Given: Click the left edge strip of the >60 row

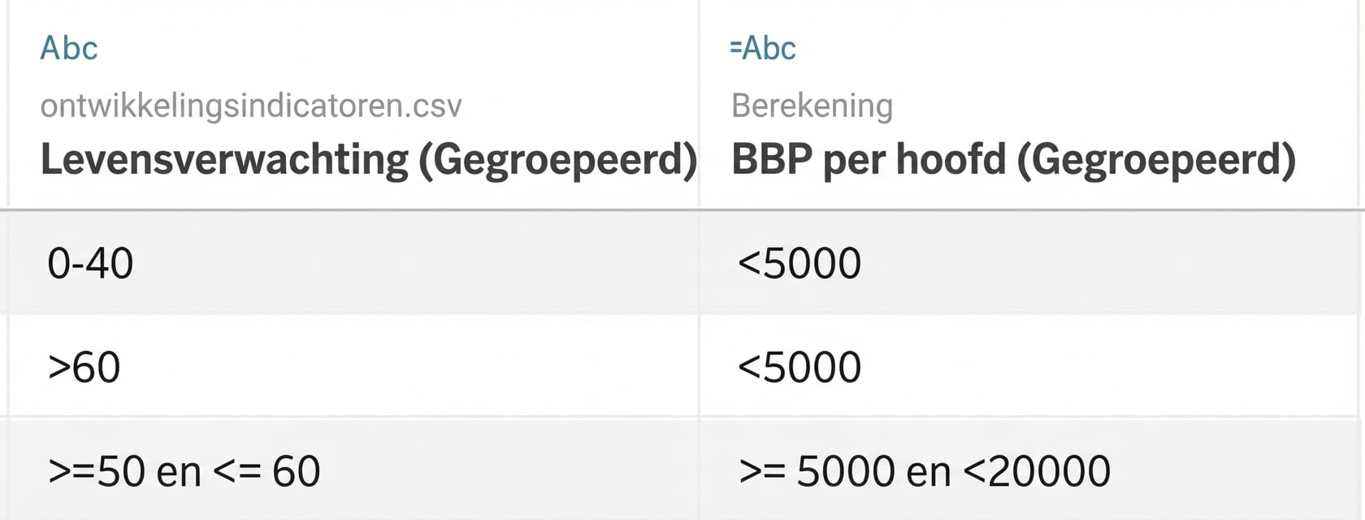Looking at the screenshot, I should tap(4, 367).
